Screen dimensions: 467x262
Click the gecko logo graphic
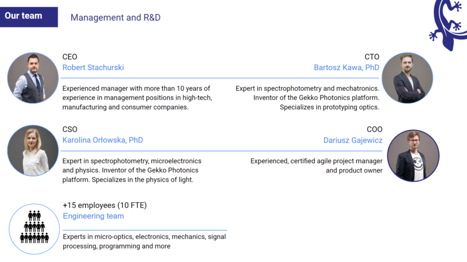(x=448, y=24)
